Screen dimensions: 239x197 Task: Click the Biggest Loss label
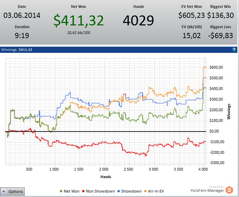(220, 27)
